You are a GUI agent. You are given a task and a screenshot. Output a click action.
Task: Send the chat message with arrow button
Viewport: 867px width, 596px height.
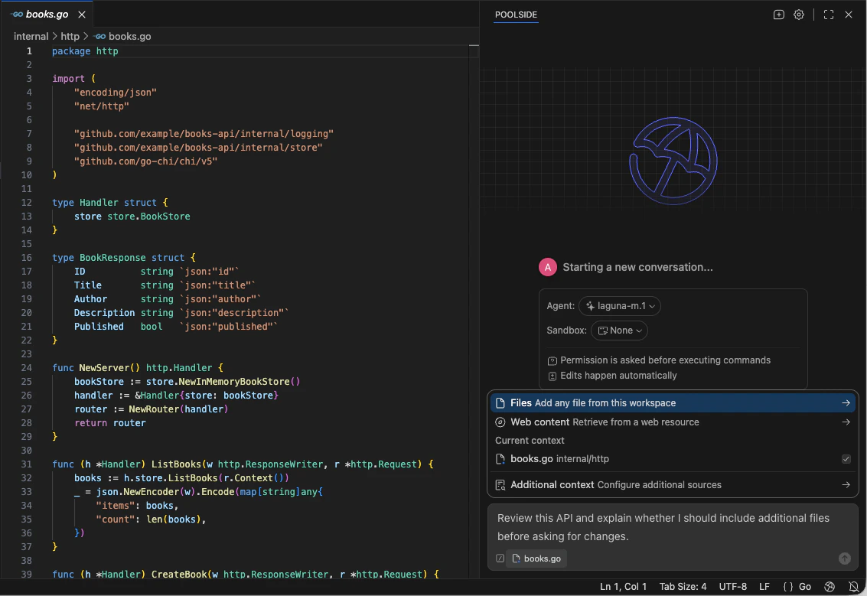pos(844,559)
